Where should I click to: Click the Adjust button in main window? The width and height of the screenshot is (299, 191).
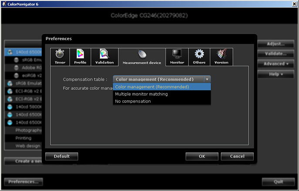(x=276, y=44)
